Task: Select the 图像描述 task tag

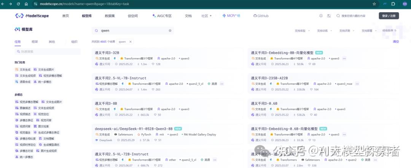Action: coord(23,108)
